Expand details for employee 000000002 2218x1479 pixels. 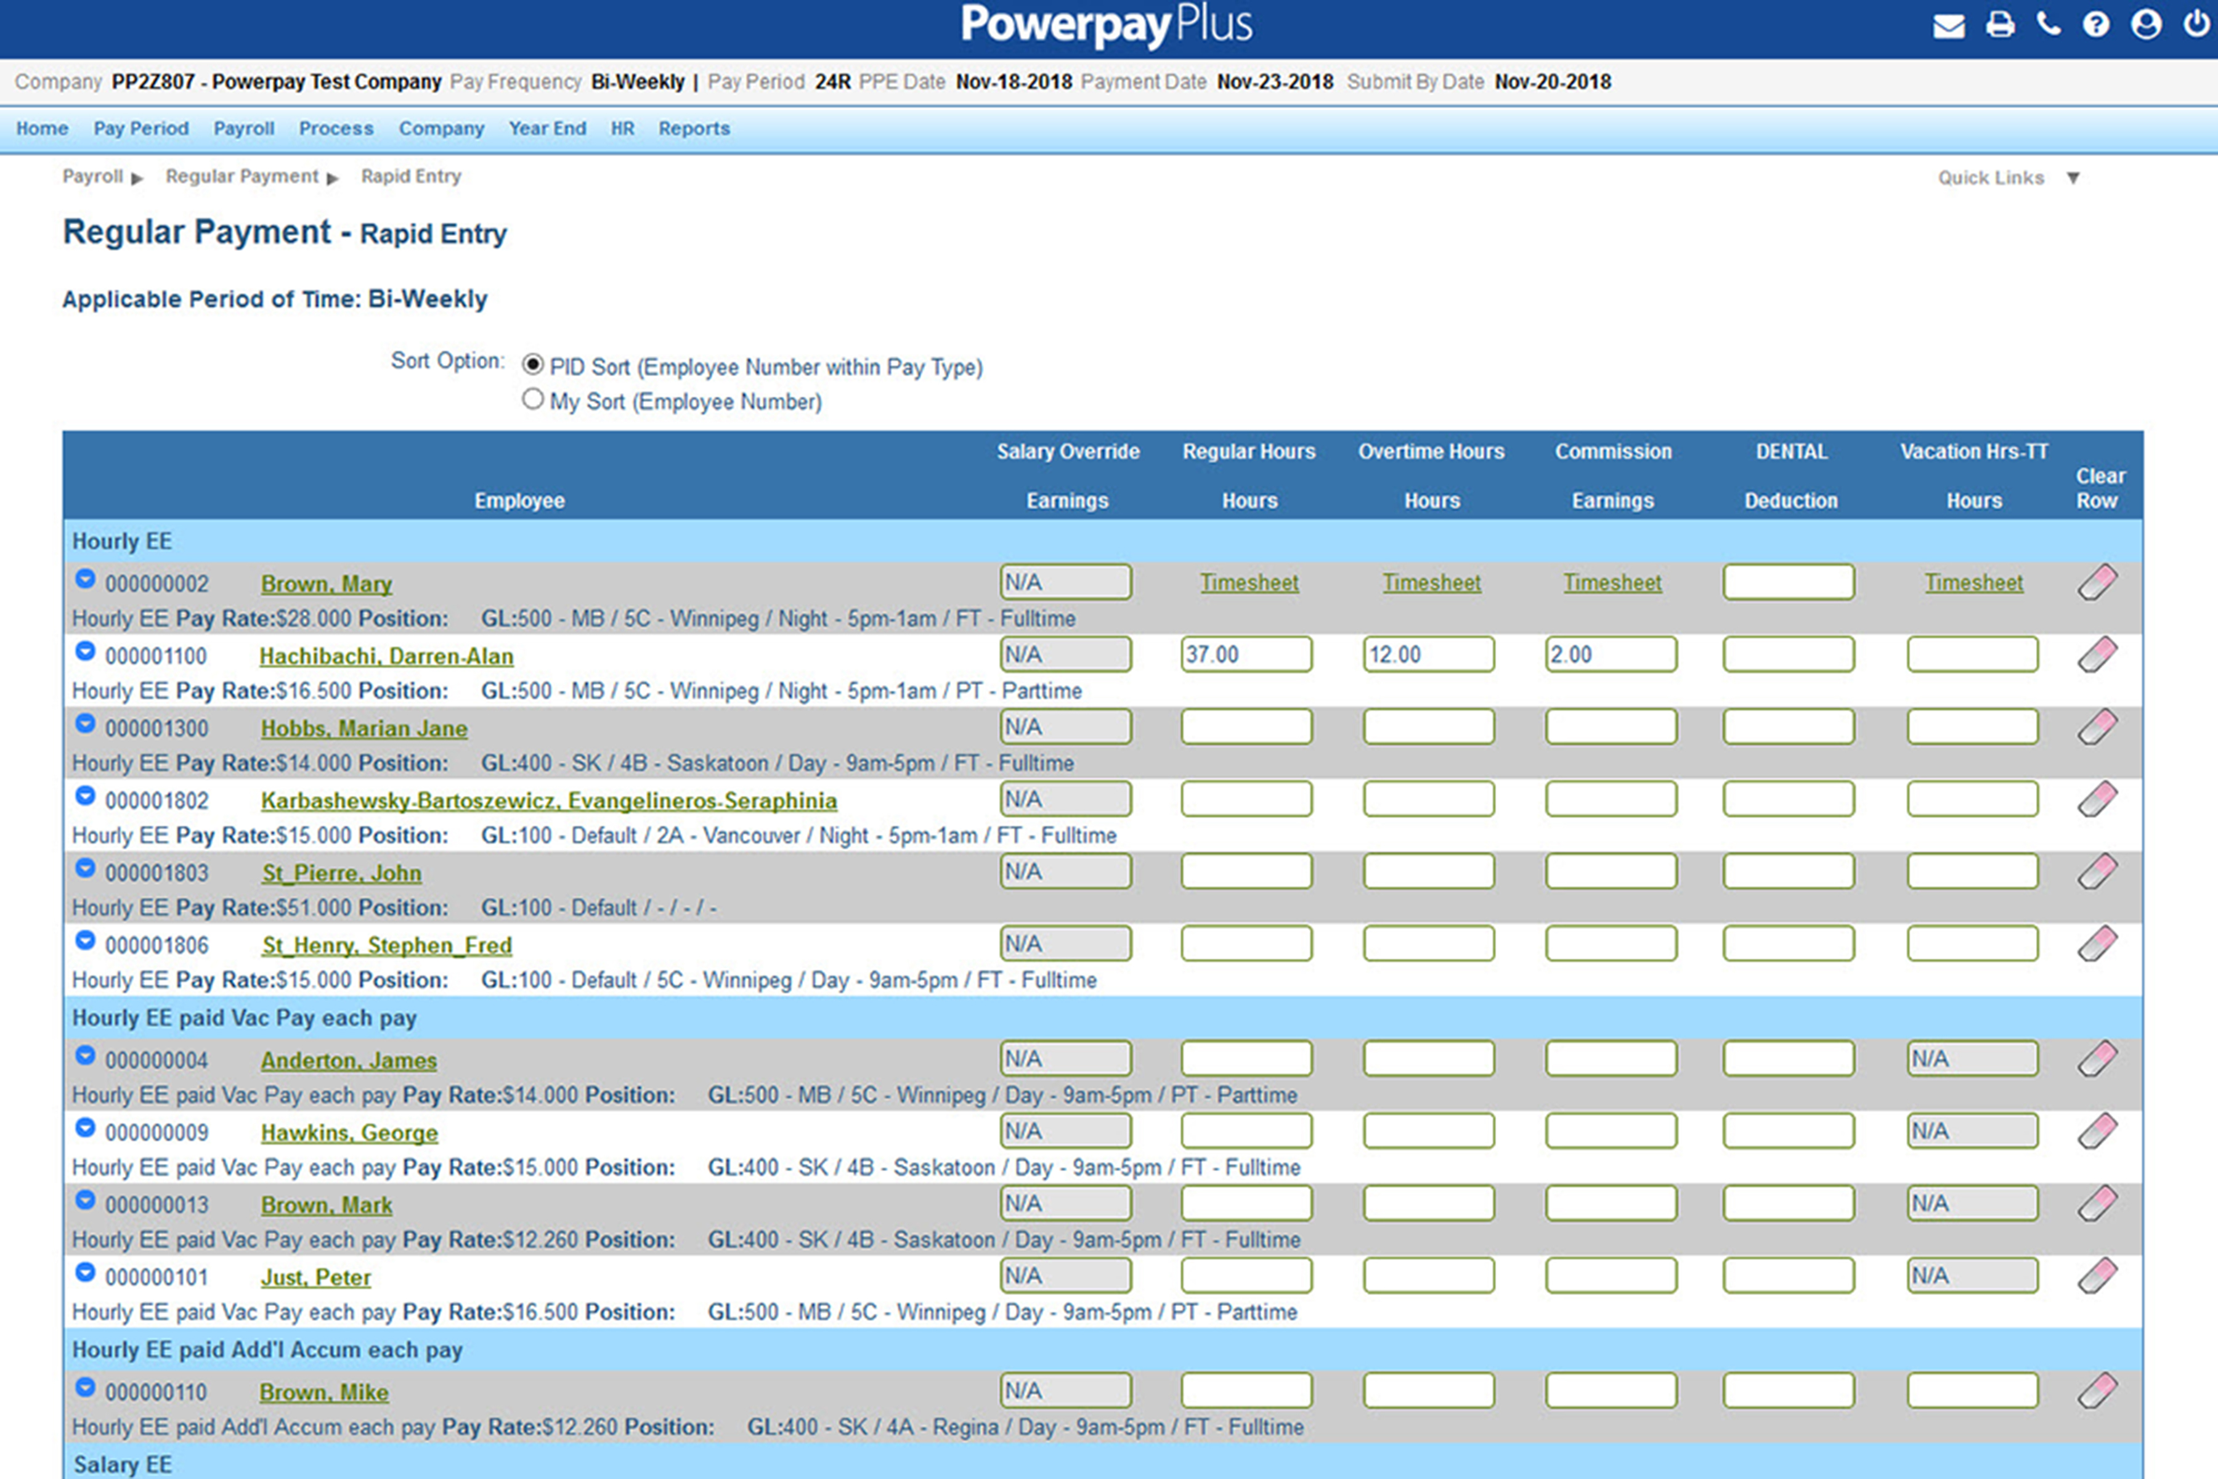85,579
